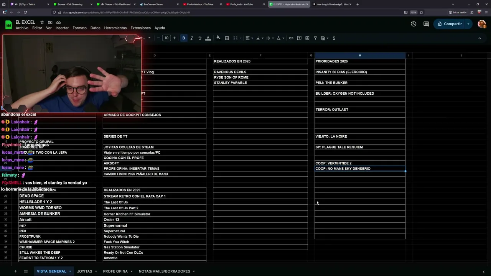Collapse toolbar chevron at right
Image resolution: width=491 pixels, height=276 pixels.
tap(479, 38)
